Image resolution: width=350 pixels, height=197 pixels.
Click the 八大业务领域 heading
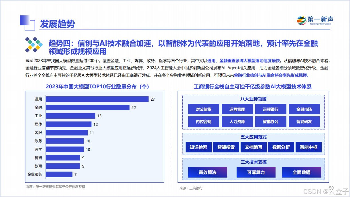[x=253, y=99]
